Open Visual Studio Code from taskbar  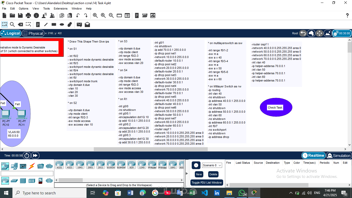tap(205, 193)
